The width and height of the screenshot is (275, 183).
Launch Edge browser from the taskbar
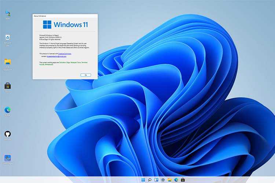[176, 180]
